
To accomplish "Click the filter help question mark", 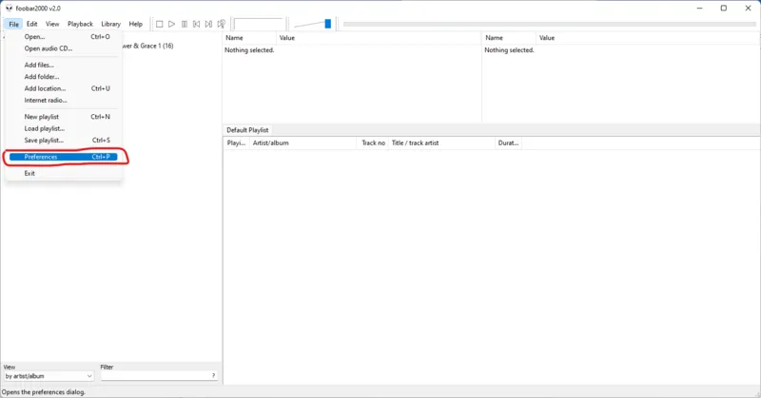I will 213,376.
